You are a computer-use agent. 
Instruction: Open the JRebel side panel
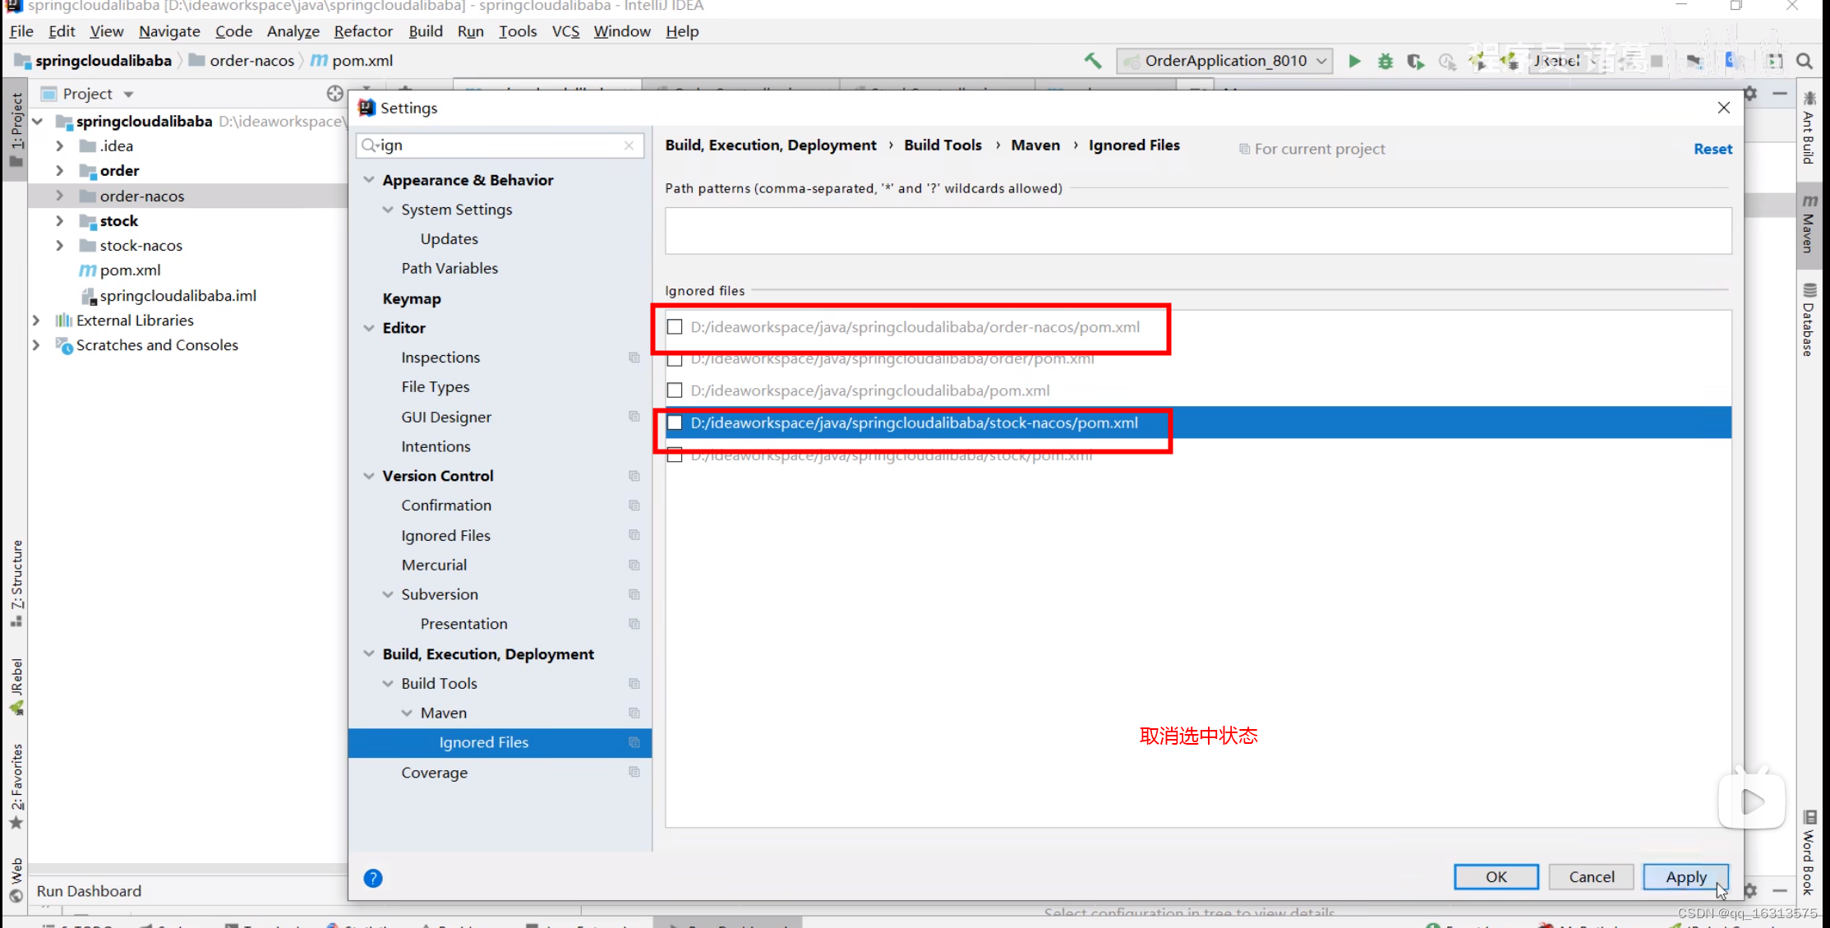tap(16, 687)
